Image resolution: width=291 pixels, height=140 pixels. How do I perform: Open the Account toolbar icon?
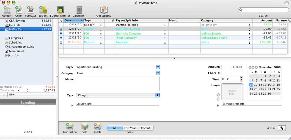tap(7, 10)
